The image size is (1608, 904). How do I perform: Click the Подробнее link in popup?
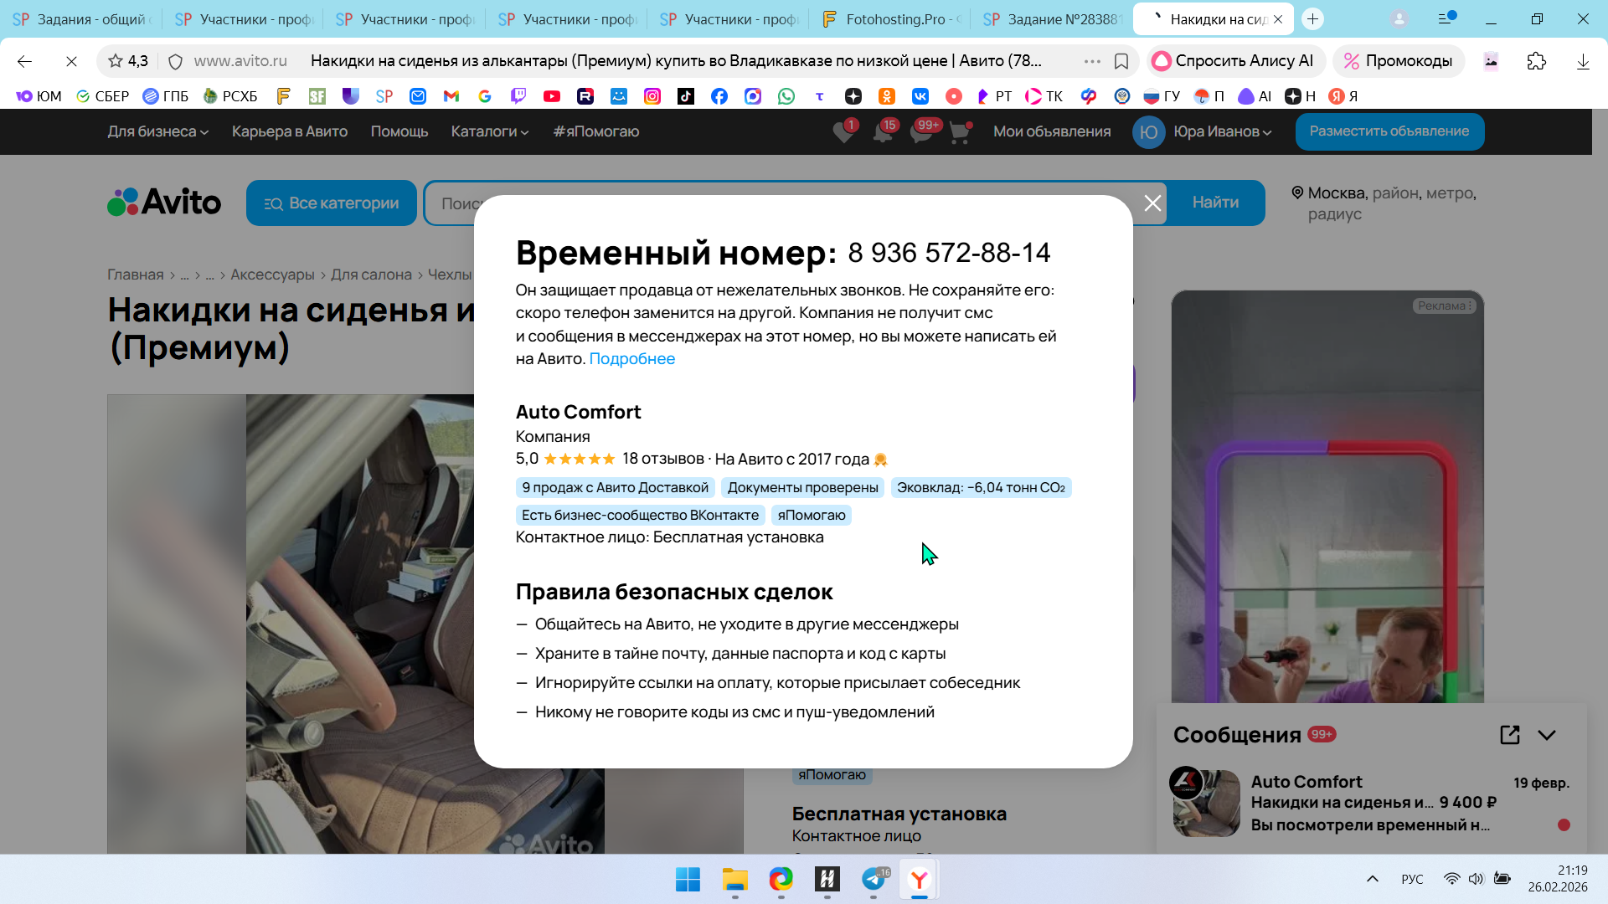click(x=631, y=358)
